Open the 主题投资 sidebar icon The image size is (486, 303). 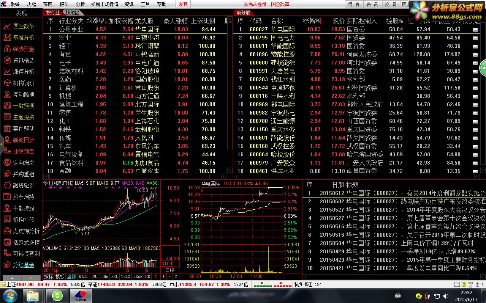(7, 117)
